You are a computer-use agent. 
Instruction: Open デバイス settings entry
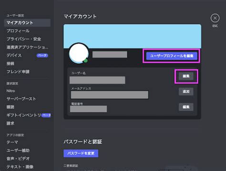27,56
